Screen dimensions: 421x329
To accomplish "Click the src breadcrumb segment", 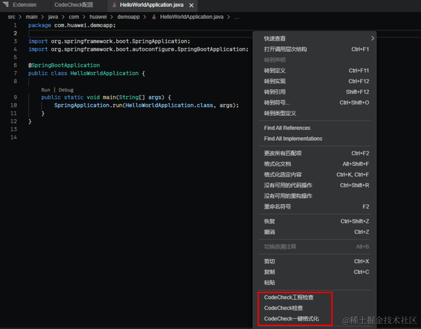I will coord(12,17).
